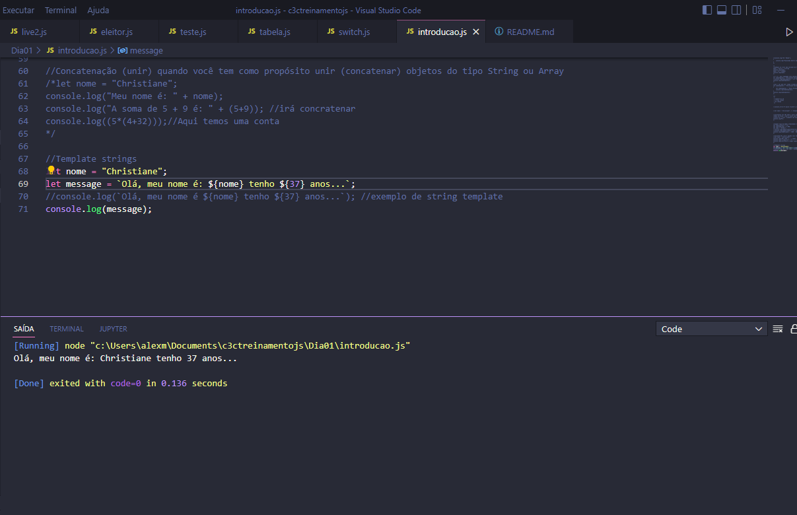Click the JS icon on the switch.js tab

330,31
